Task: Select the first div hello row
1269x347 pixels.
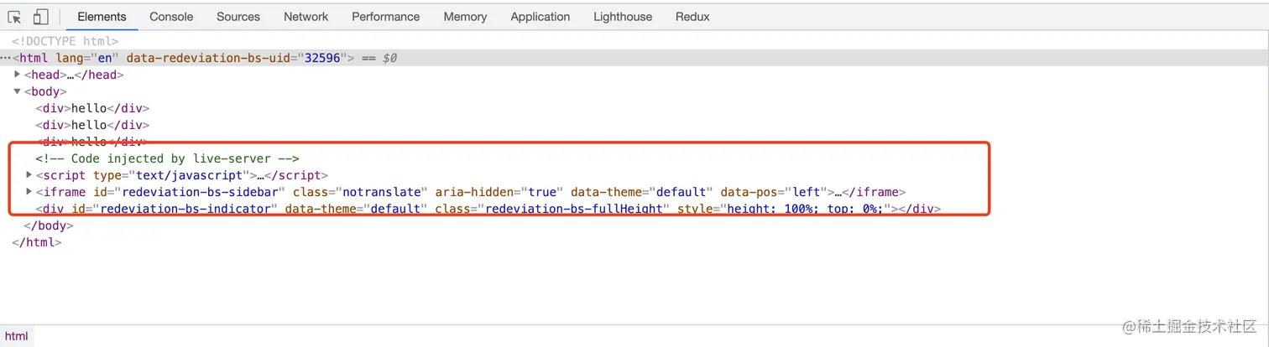Action: [92, 108]
